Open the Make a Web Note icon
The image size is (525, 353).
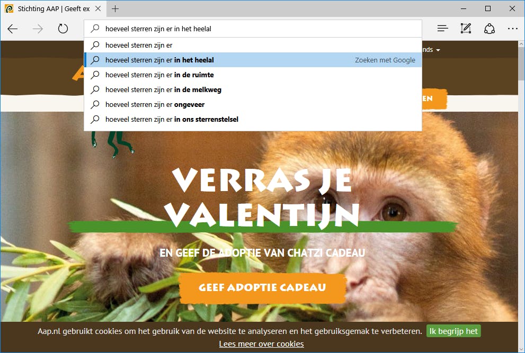click(x=466, y=29)
